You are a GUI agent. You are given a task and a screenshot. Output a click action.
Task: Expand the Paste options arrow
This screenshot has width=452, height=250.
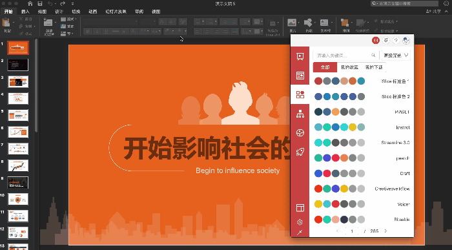14,23
